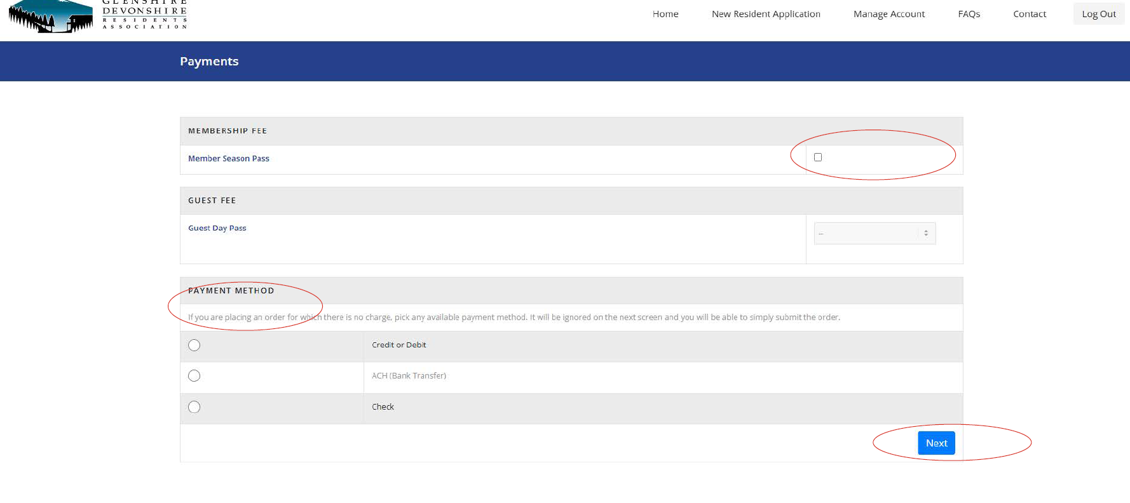The image size is (1130, 503).
Task: Open the New Resident Application page
Action: pyautogui.click(x=765, y=14)
